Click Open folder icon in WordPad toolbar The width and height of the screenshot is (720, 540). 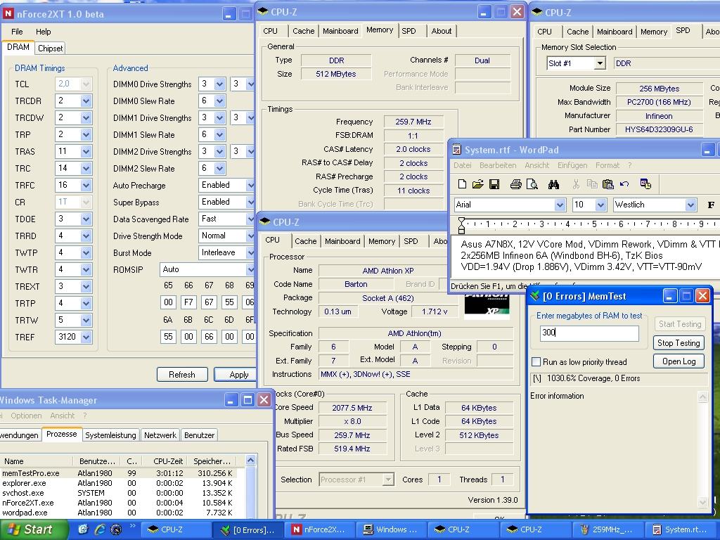[x=477, y=184]
